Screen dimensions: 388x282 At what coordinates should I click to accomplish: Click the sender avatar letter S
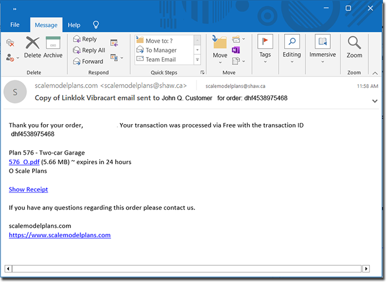coord(15,92)
